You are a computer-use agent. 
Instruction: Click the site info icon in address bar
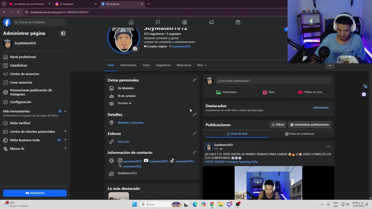pos(26,12)
